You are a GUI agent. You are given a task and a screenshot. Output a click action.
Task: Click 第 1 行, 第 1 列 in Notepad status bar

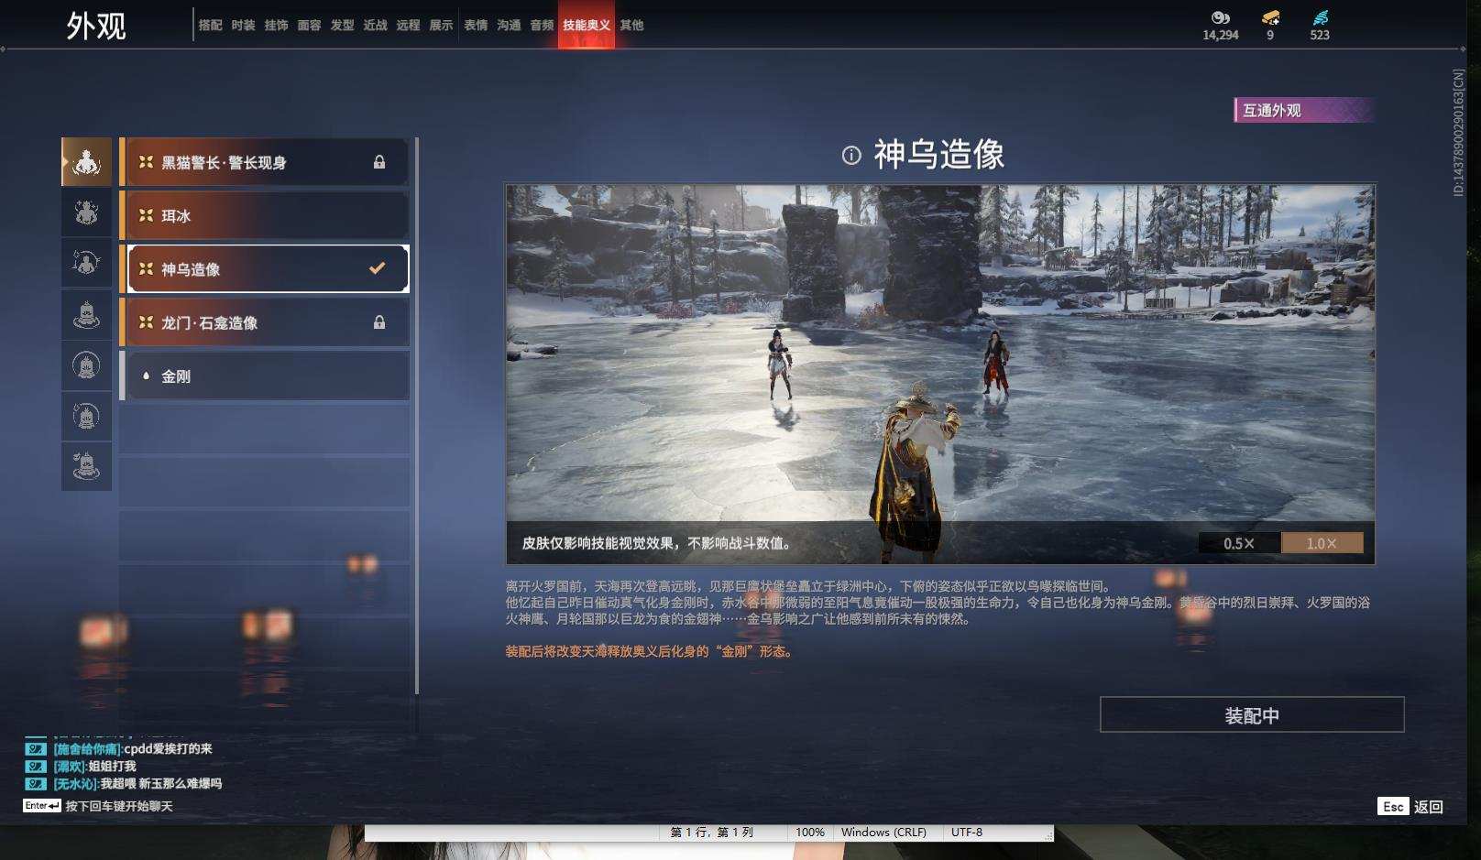pos(712,833)
